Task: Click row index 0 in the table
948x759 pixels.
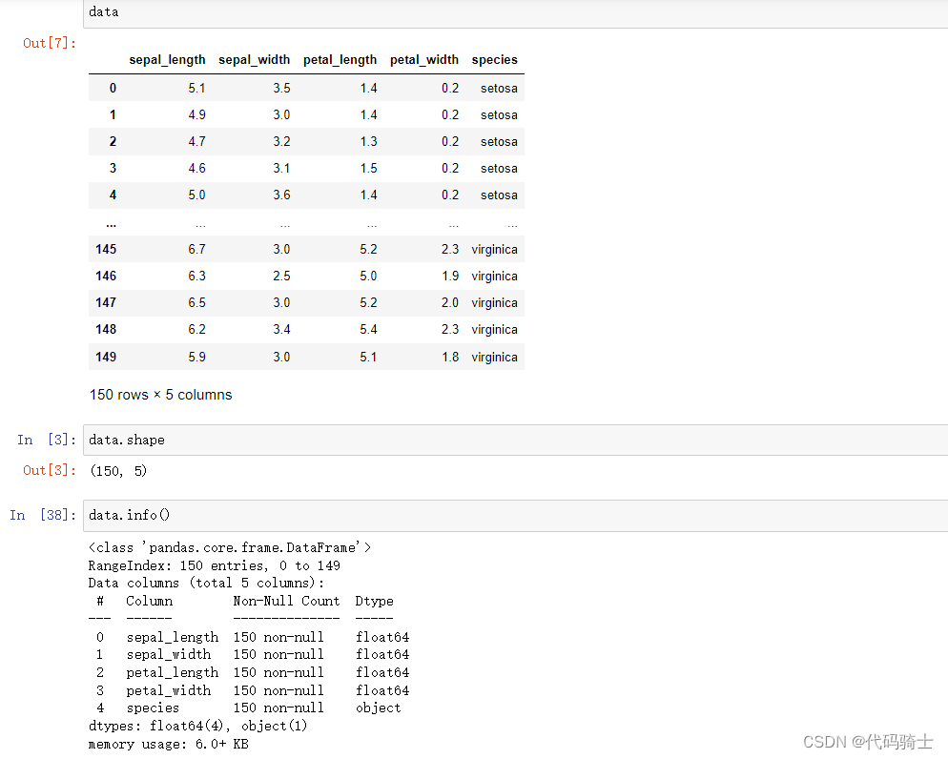Action: click(x=113, y=89)
